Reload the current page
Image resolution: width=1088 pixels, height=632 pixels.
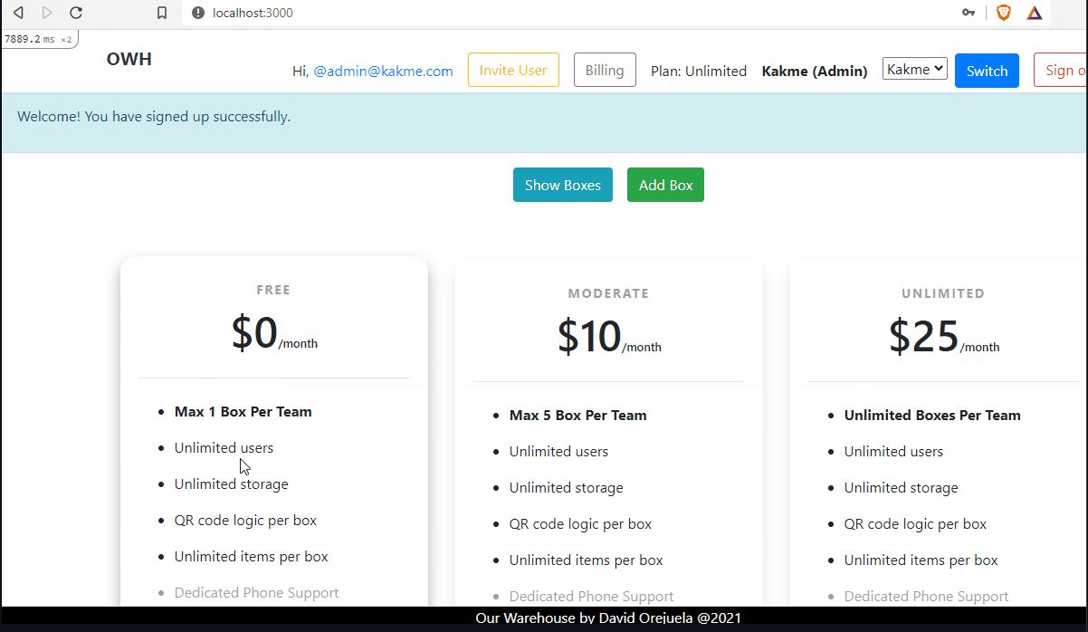coord(76,13)
